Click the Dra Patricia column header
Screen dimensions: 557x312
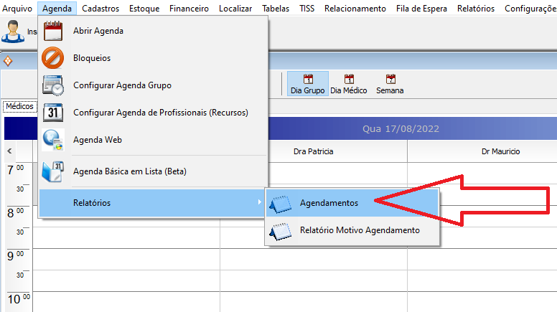click(314, 151)
